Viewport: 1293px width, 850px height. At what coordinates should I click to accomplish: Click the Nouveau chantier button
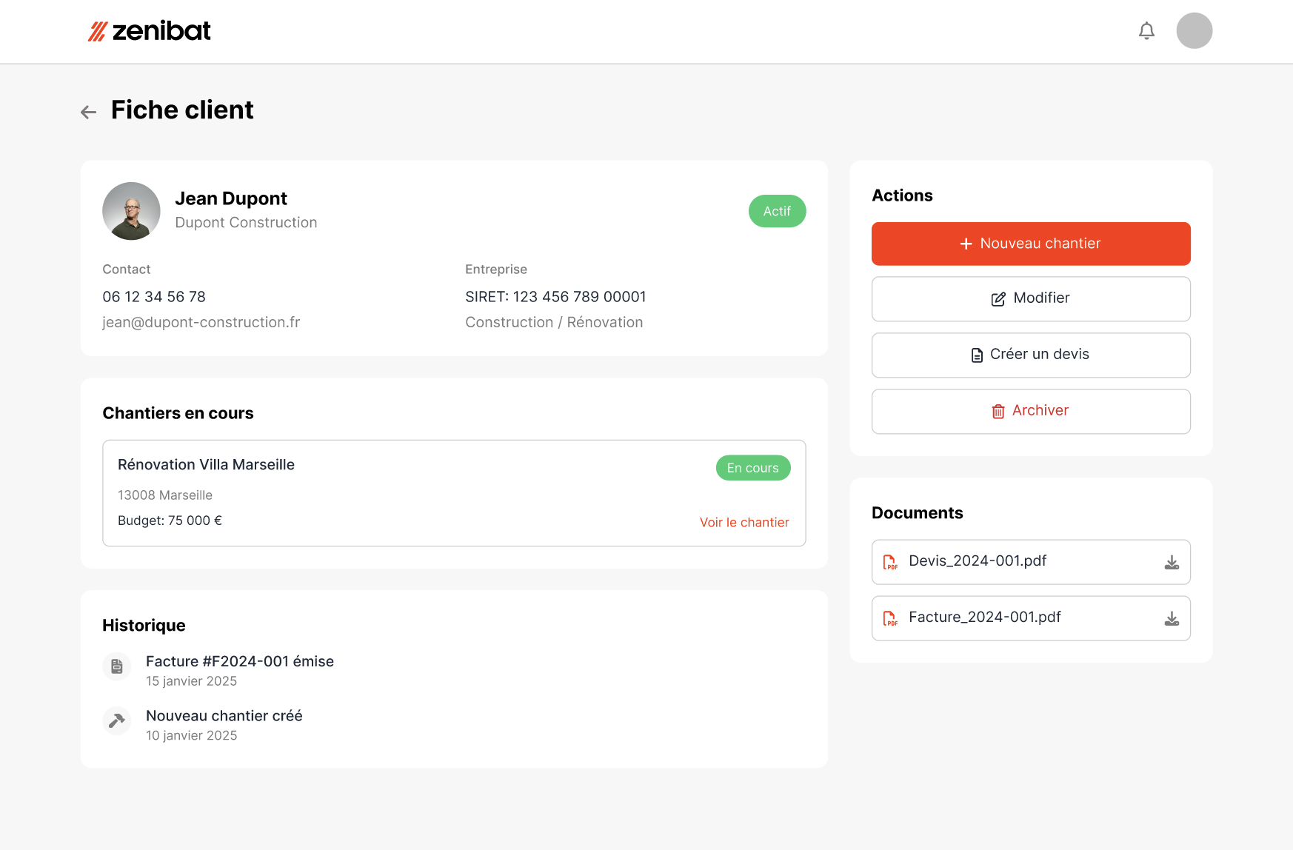[1031, 244]
